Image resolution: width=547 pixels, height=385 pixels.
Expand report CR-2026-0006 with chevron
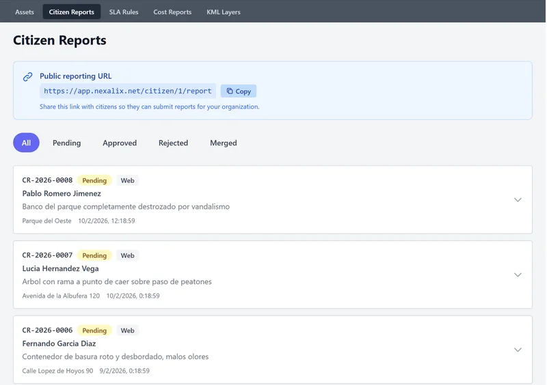pyautogui.click(x=518, y=350)
